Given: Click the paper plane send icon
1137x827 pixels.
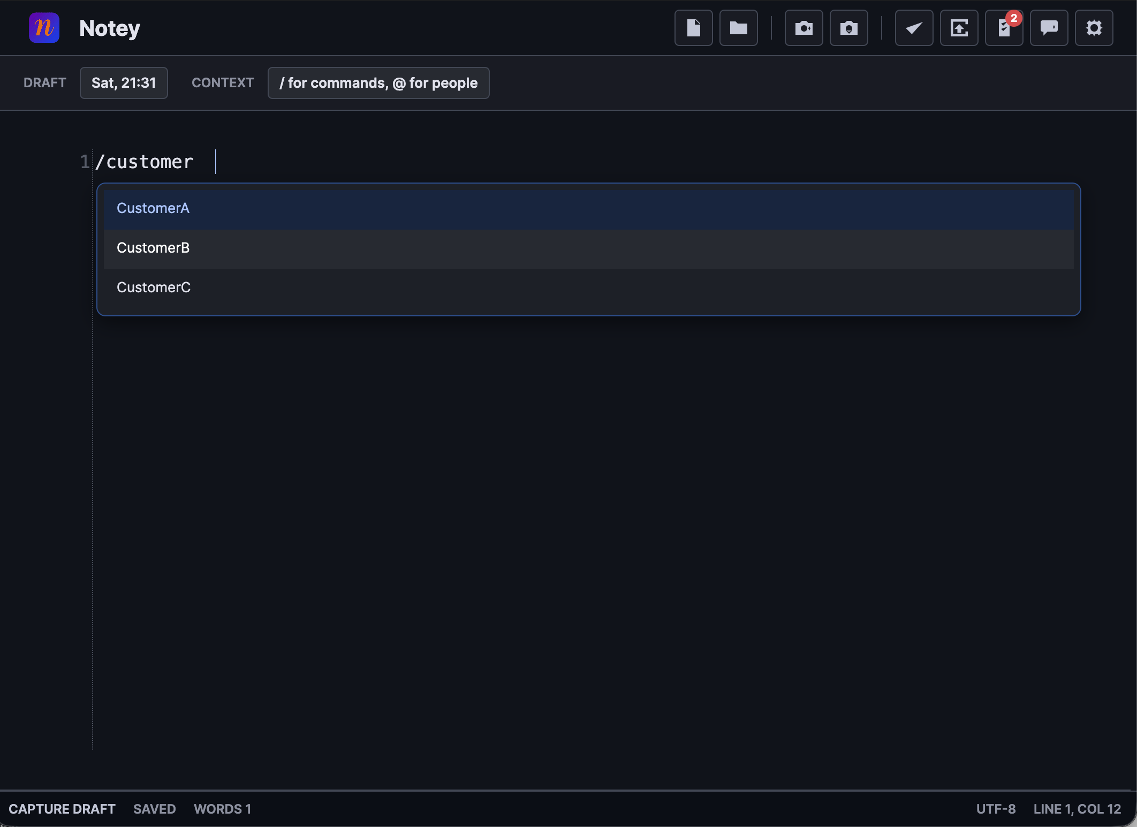Looking at the screenshot, I should point(914,28).
